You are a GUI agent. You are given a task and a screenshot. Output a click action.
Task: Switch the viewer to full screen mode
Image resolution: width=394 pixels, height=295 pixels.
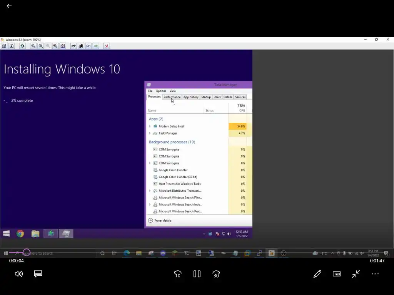(x=63, y=46)
